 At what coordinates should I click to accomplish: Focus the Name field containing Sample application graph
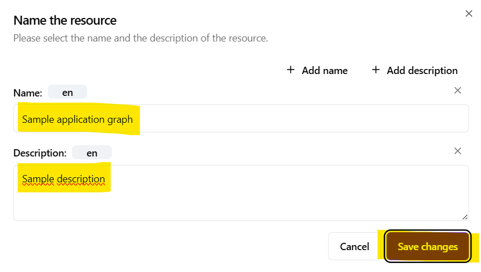tap(280, 119)
